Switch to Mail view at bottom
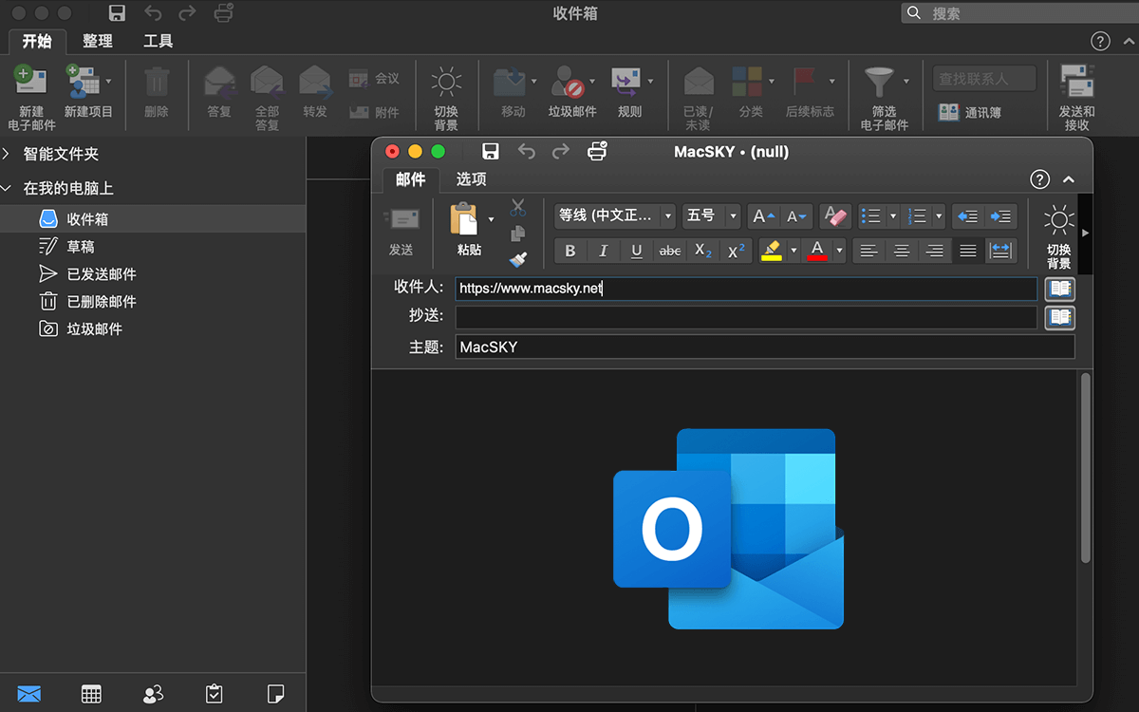This screenshot has width=1139, height=712. pyautogui.click(x=29, y=694)
